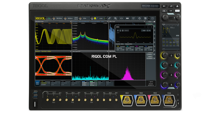Close the Waveform View panel
208x113 pixels.
point(71,22)
